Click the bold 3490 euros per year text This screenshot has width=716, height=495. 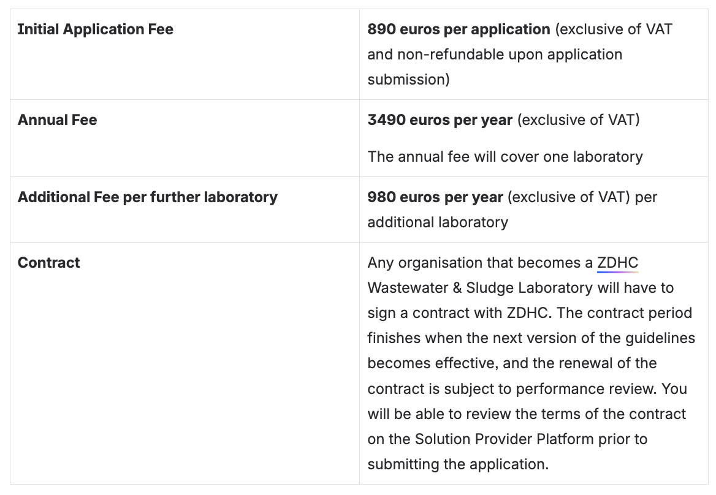point(440,120)
